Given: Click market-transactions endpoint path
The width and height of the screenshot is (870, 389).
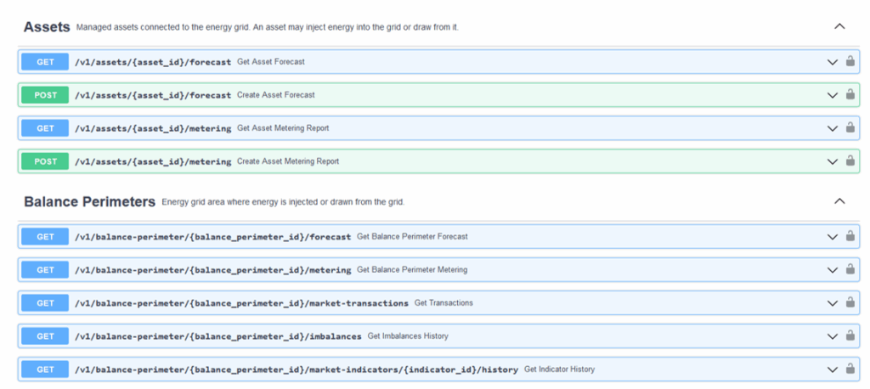Looking at the screenshot, I should [x=241, y=303].
